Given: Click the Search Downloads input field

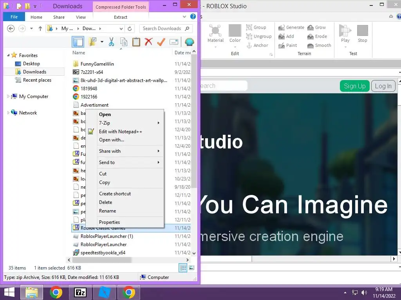Looking at the screenshot, I should (x=166, y=29).
